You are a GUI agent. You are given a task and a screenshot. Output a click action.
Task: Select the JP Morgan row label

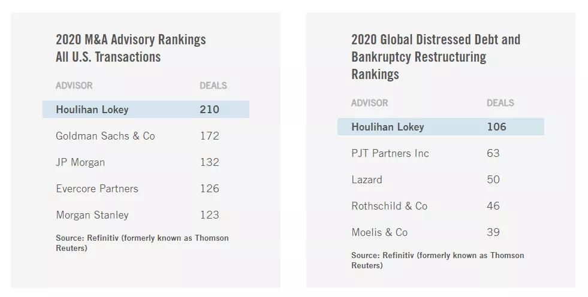[x=80, y=162]
